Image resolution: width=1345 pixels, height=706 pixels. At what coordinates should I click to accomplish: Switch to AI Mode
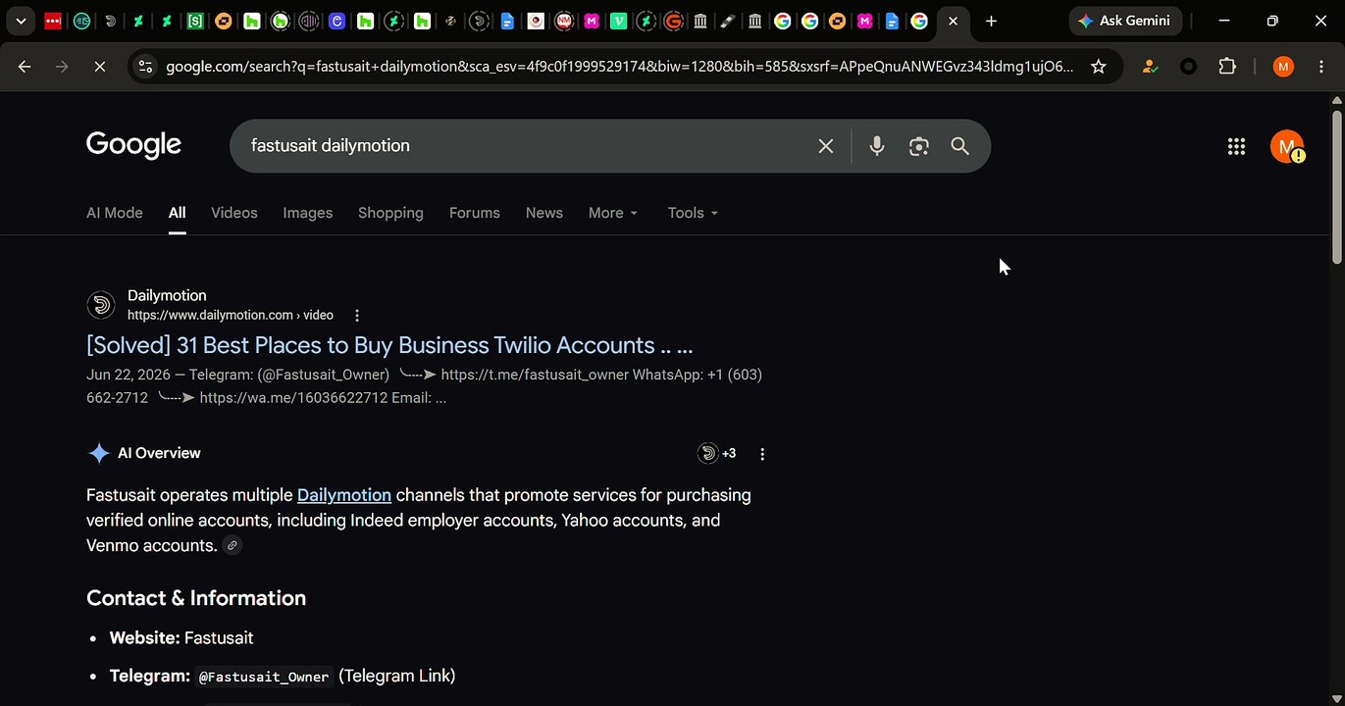115,213
